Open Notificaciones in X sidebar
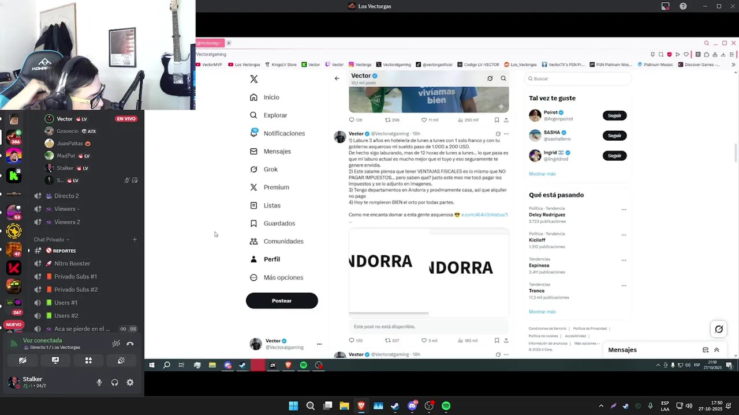This screenshot has height=415, width=739. click(x=277, y=133)
